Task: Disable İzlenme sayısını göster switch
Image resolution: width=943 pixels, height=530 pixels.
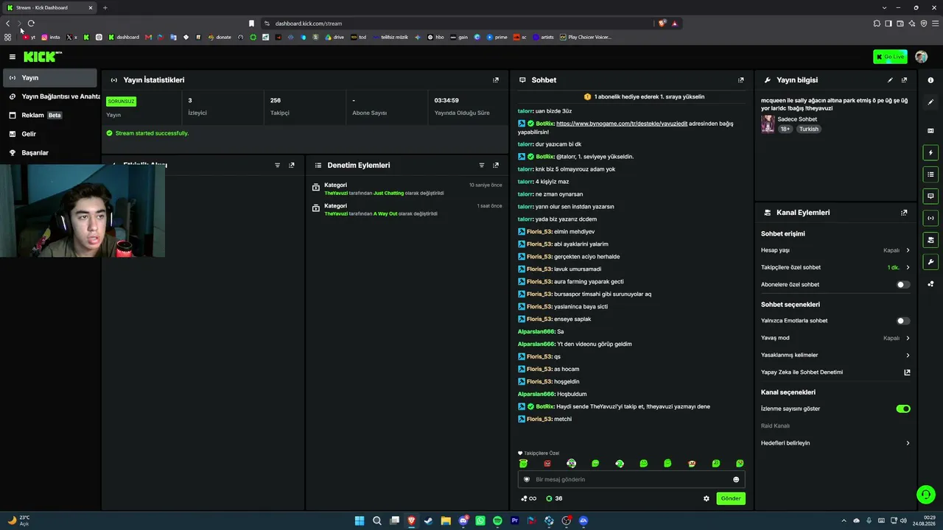Action: coord(903,409)
